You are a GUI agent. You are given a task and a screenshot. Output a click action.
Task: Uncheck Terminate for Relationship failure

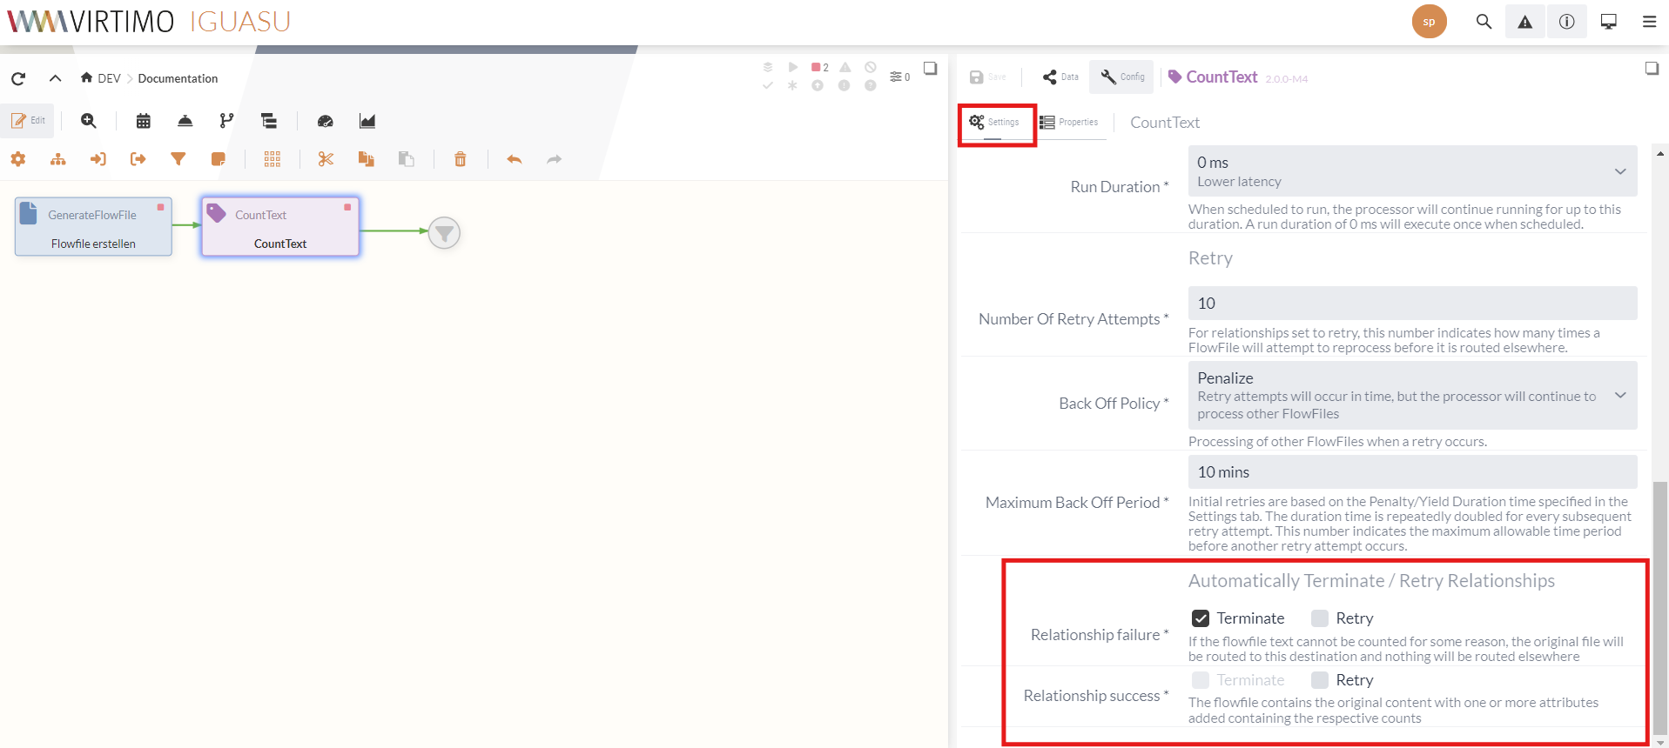pyautogui.click(x=1201, y=618)
